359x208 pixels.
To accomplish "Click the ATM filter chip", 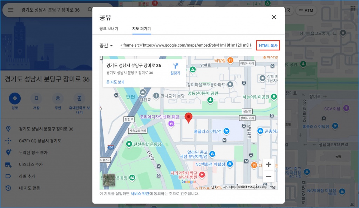I will click(305, 11).
